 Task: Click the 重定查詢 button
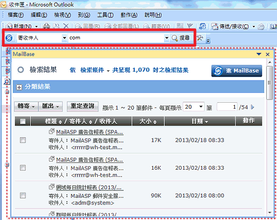83,106
